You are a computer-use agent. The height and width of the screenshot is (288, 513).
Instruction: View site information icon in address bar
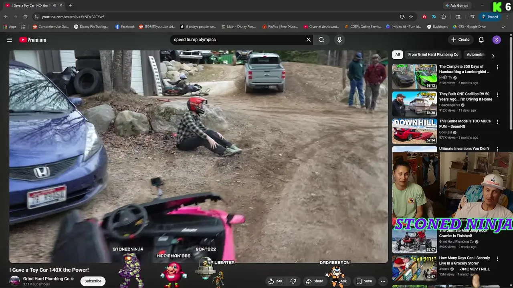pos(36,17)
